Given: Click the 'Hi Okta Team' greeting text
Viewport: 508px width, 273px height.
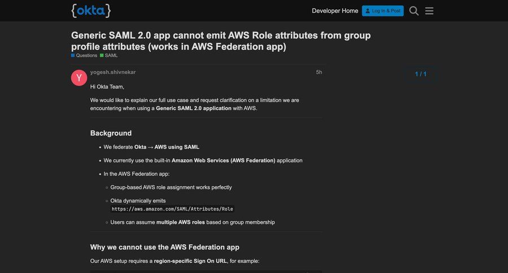Looking at the screenshot, I should pos(107,86).
